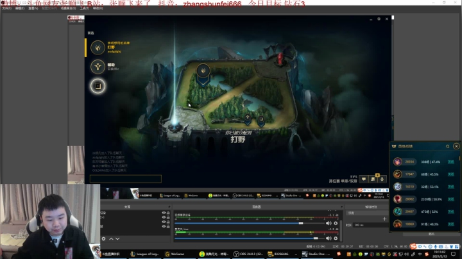Click the champion portrait in the 16510 row
This screenshot has width=462, height=259.
pos(397,187)
